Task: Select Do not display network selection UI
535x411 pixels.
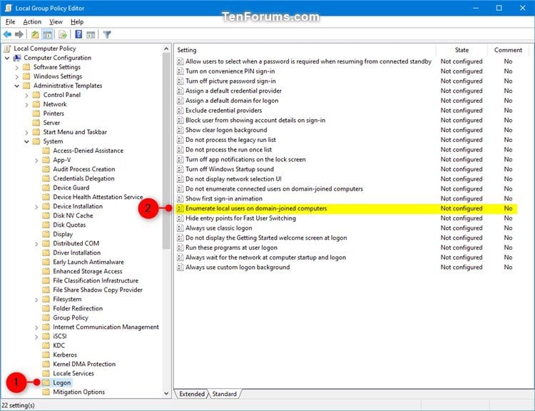Action: (347, 179)
